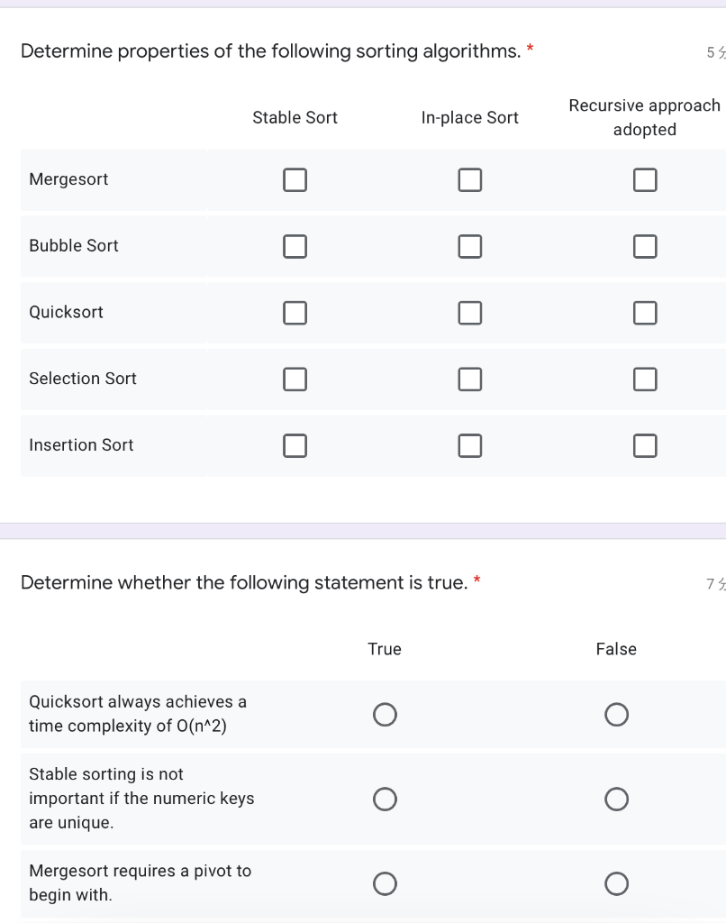
Task: Mark Bubble Sort as Recursive approach
Action: [644, 246]
